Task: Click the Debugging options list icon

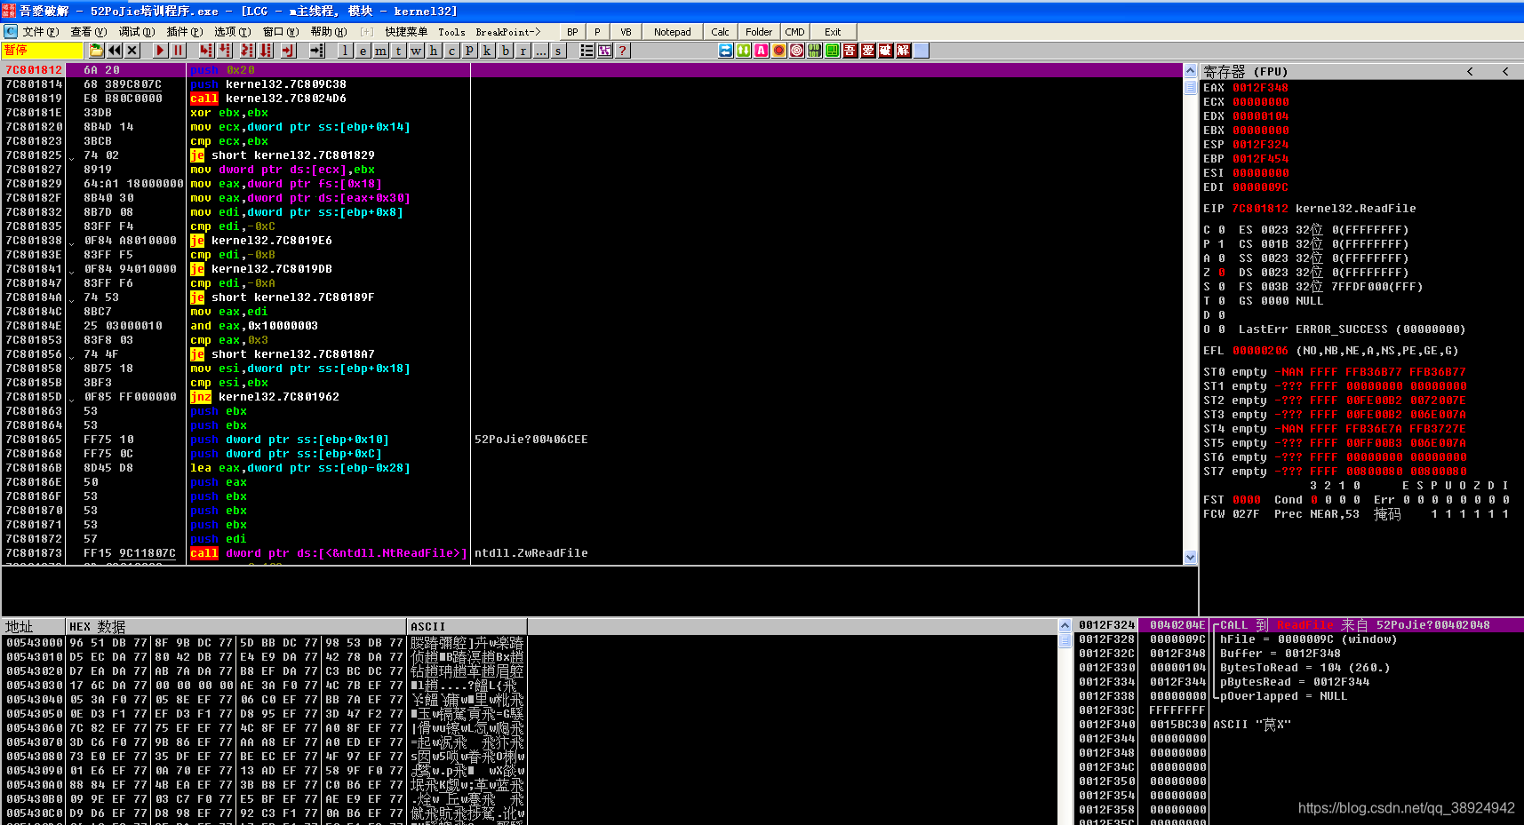Action: 587,51
